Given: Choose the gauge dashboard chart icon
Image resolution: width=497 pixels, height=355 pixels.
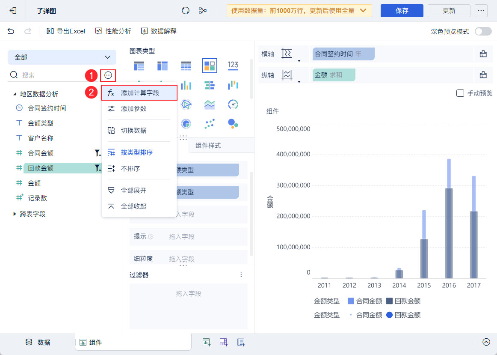Looking at the screenshot, I should [233, 104].
